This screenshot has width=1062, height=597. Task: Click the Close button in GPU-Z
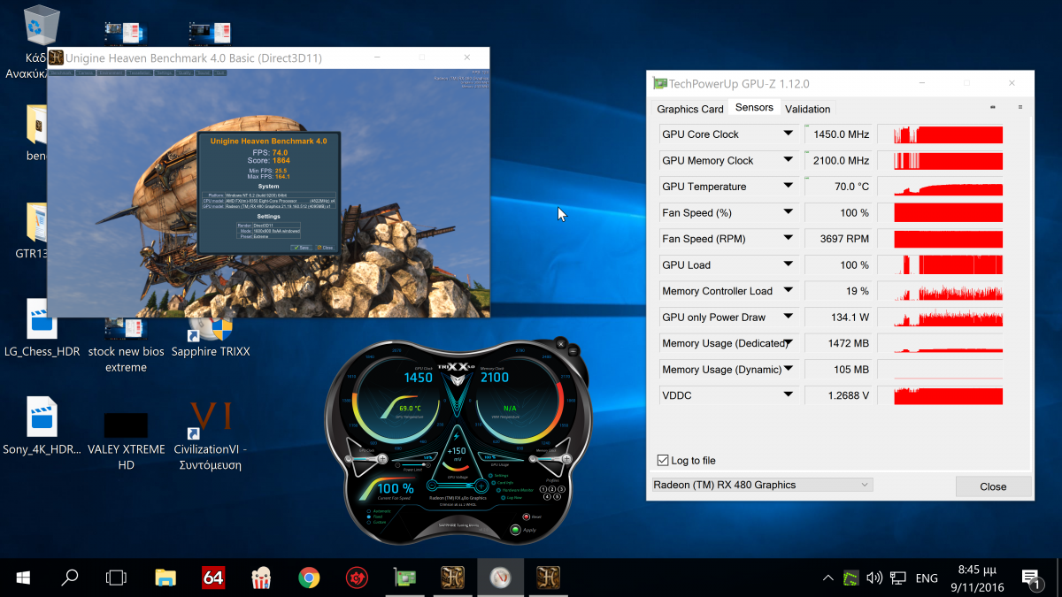pos(993,486)
